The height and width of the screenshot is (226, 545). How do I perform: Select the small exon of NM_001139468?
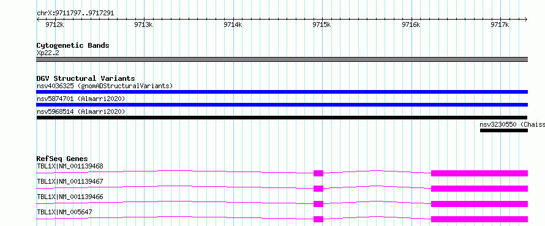pyautogui.click(x=318, y=173)
